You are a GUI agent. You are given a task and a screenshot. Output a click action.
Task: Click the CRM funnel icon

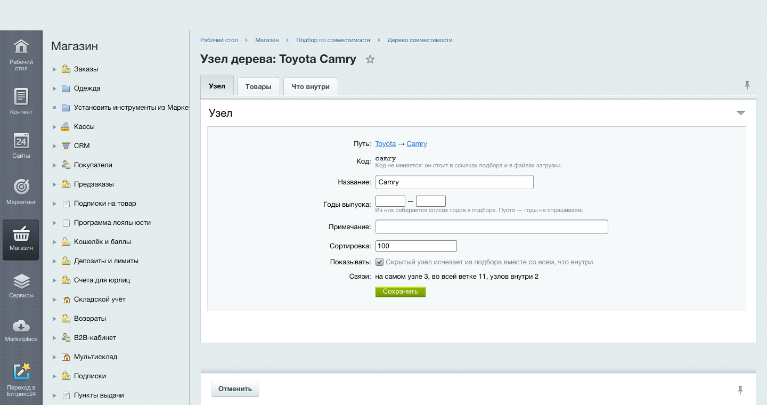pyautogui.click(x=66, y=146)
